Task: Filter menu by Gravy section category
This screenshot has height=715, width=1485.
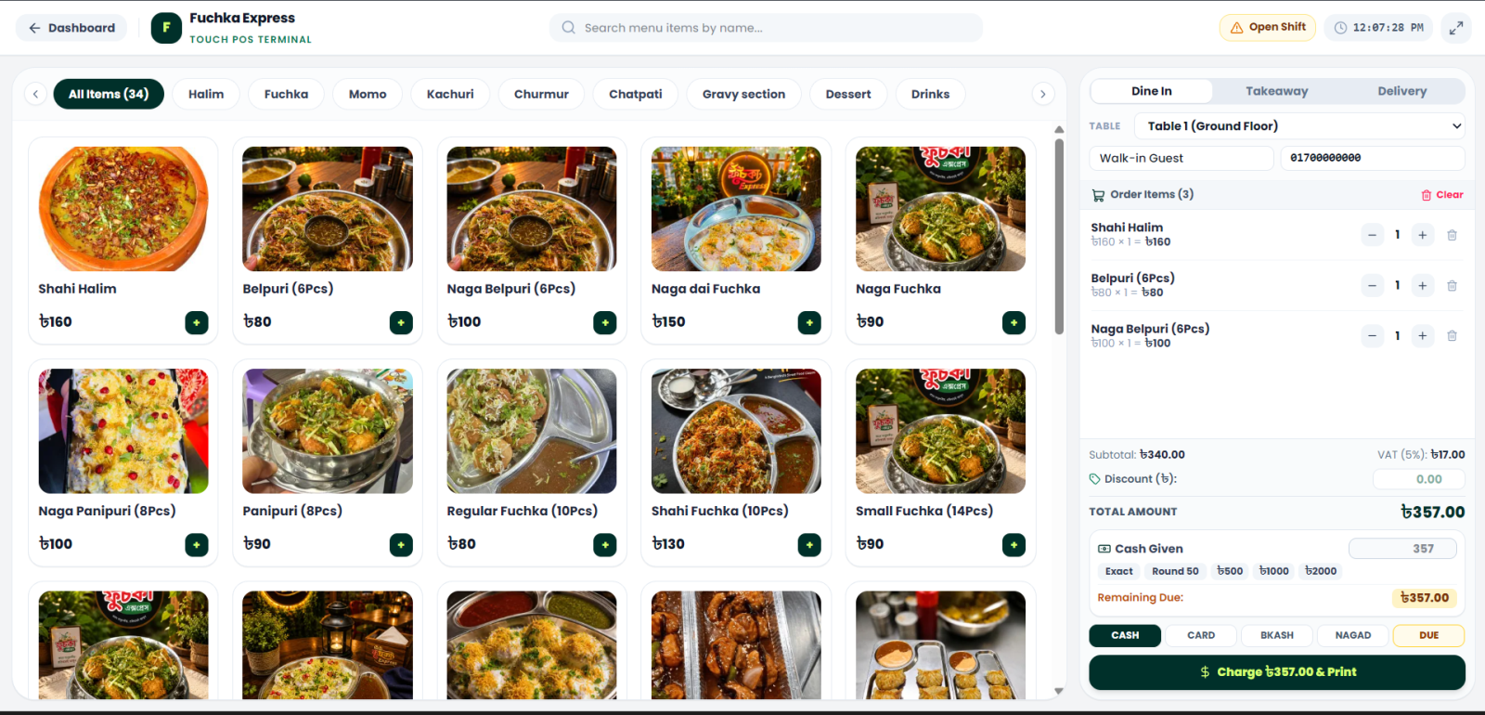Action: 743,94
